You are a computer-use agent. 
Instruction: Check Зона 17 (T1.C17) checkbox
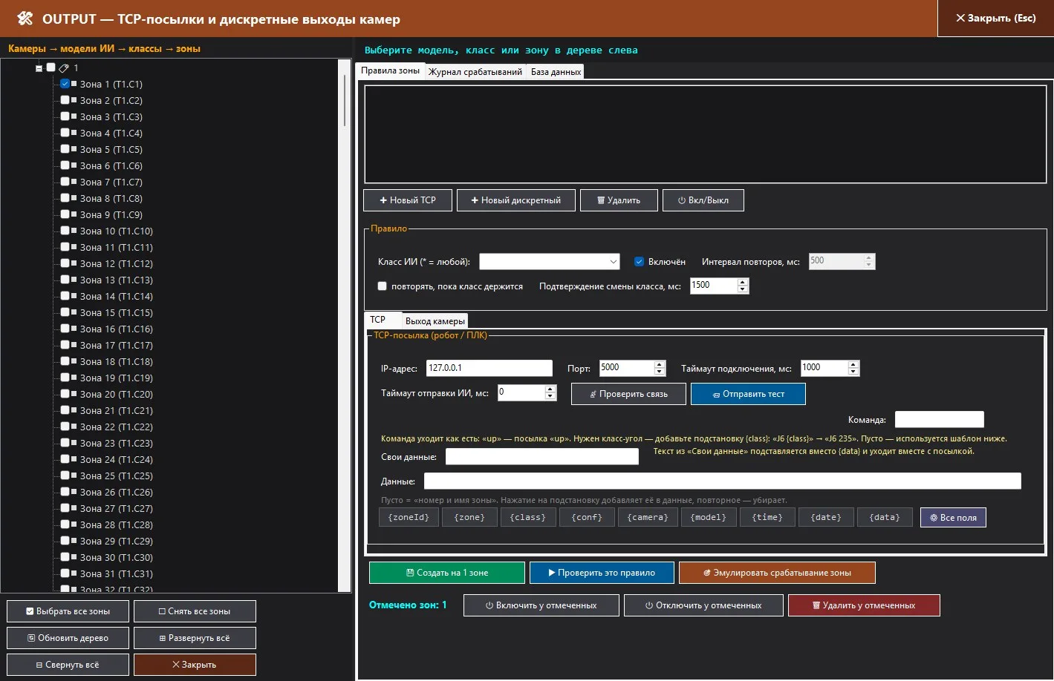pyautogui.click(x=65, y=345)
